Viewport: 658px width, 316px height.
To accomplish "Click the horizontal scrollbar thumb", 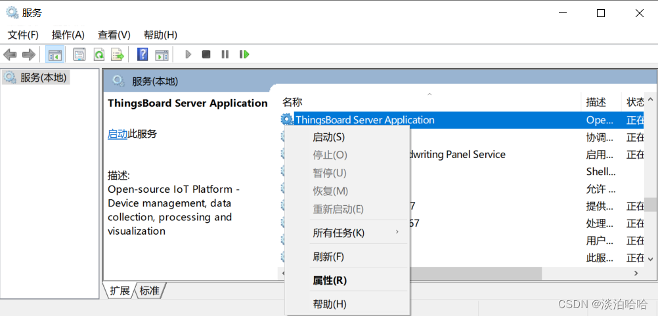I will (x=475, y=273).
